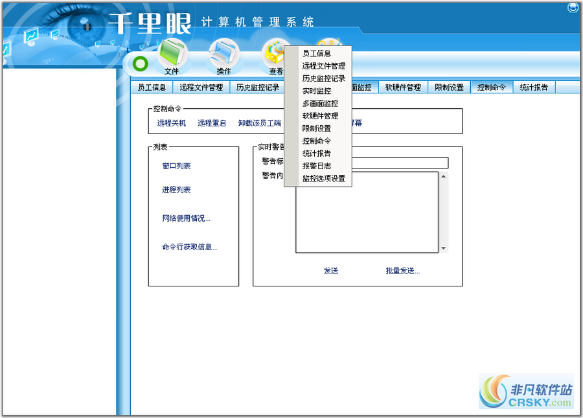Select 控制命令 in the dropdown menu

point(317,141)
